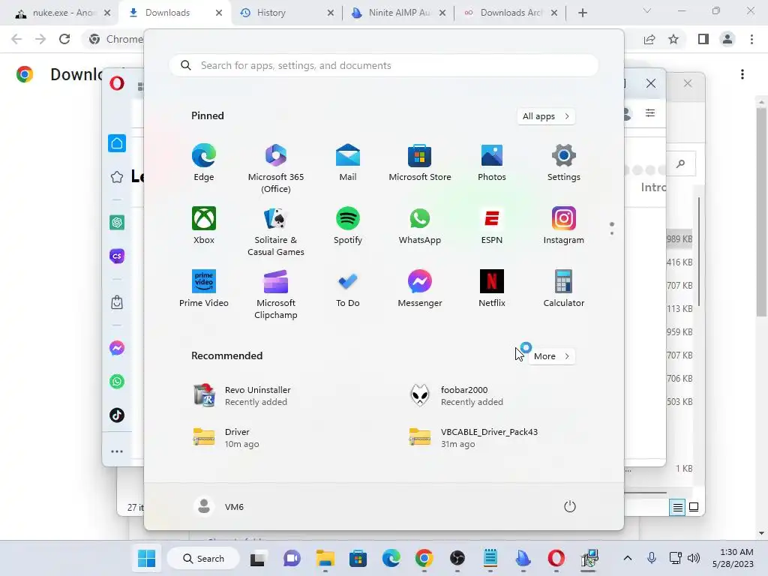
Task: Open Microsoft Store pinned app
Action: point(420,163)
